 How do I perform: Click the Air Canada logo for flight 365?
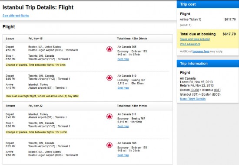pyautogui.click(x=110, y=49)
